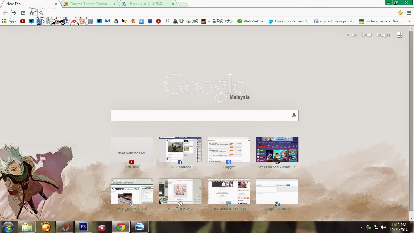Open the Google Translate thumbnail tile
This screenshot has width=414, height=233.
(277, 191)
